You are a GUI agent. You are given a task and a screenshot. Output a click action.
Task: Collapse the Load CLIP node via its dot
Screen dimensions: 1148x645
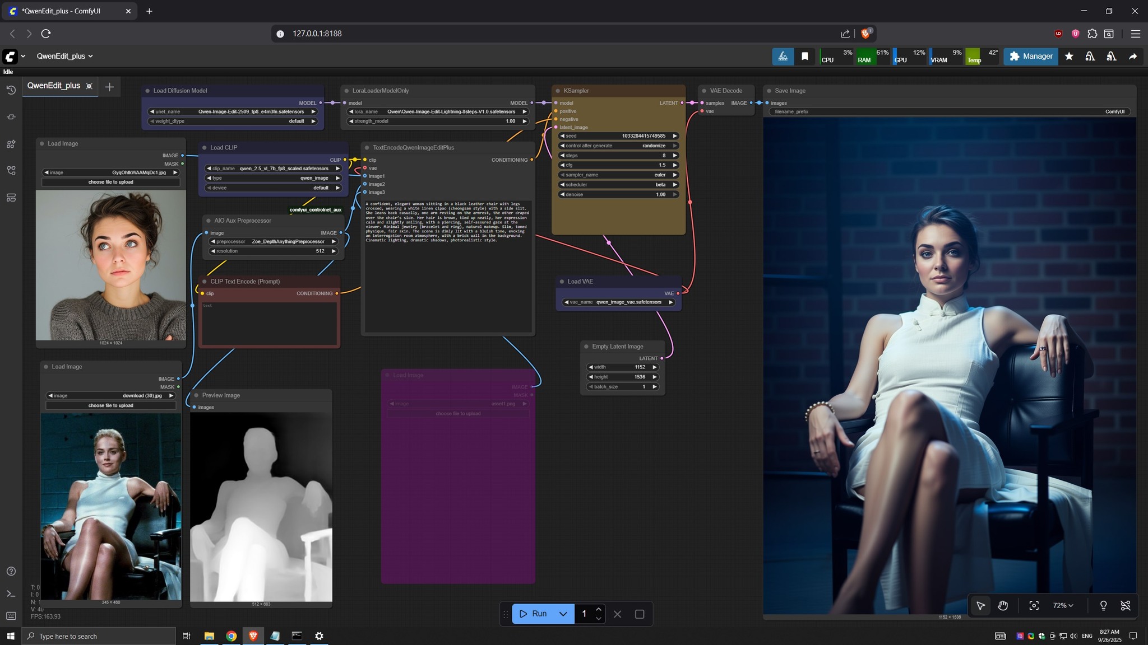[205, 148]
